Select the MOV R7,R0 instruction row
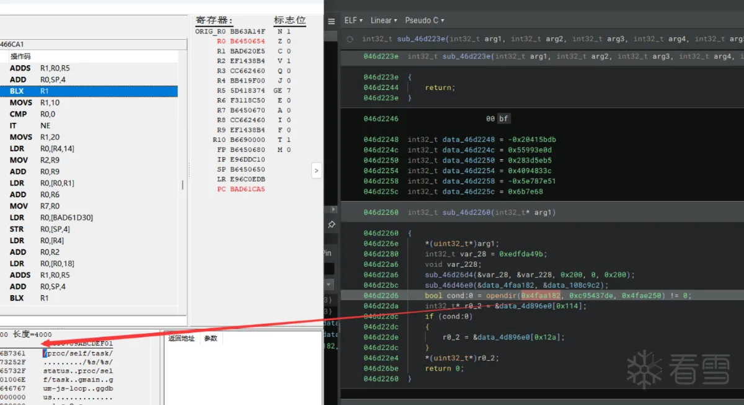744x405 pixels. point(89,206)
